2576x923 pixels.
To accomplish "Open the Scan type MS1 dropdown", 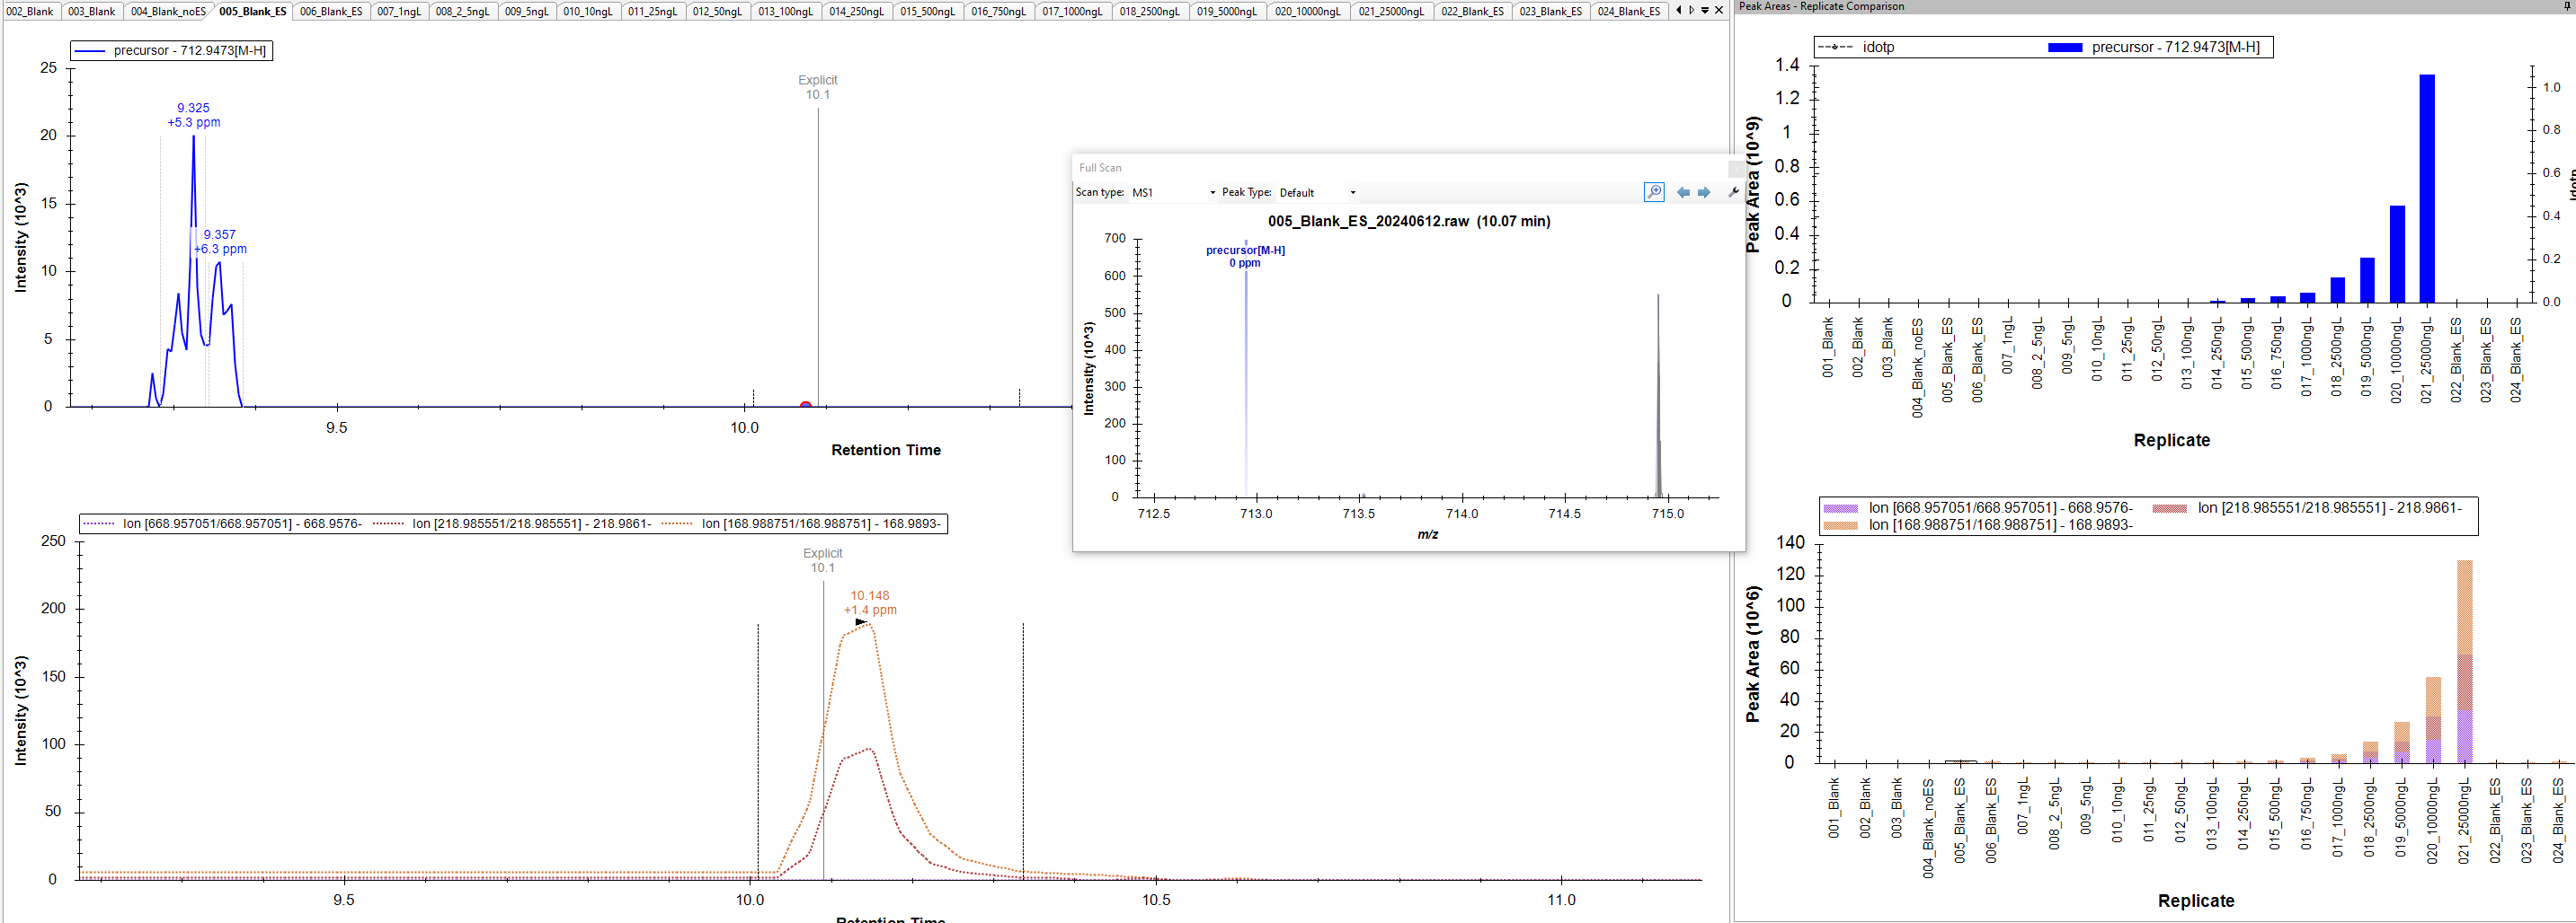I will pos(1212,193).
